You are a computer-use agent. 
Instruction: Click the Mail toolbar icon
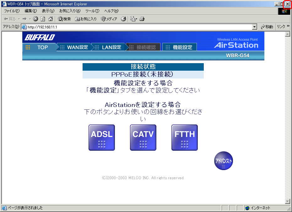tap(133, 19)
